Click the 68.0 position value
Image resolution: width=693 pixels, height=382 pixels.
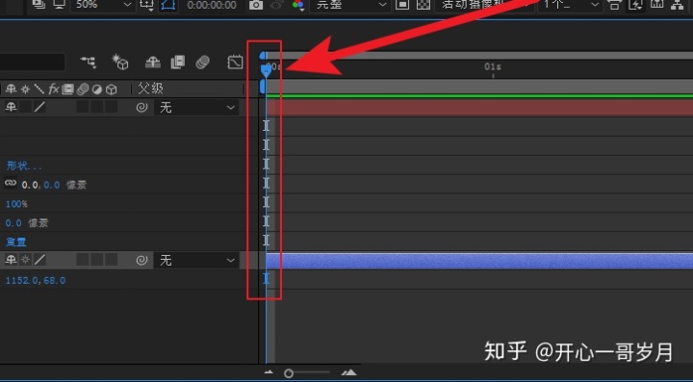coord(54,280)
